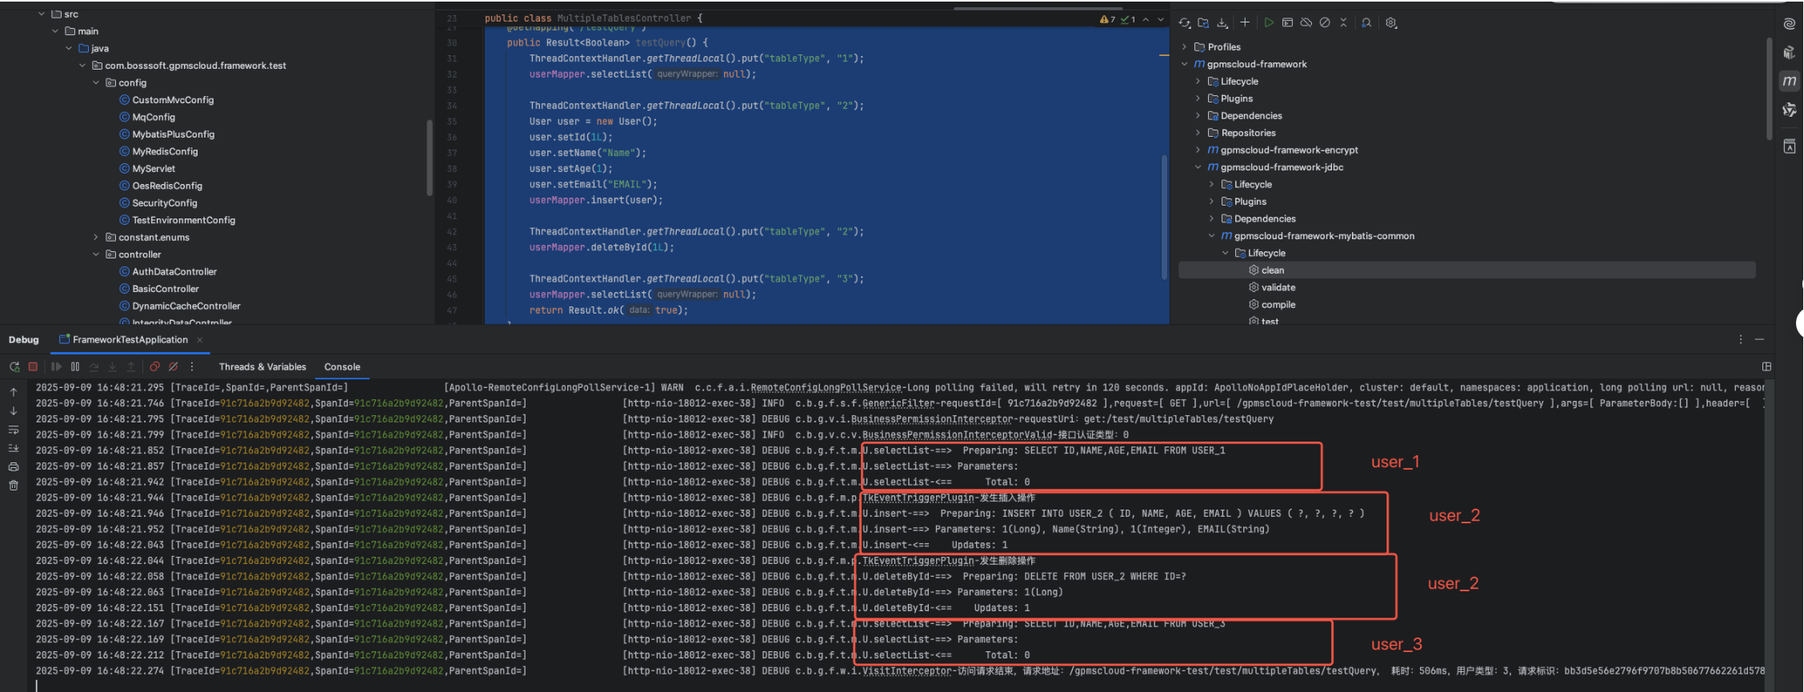Click the knot-shaped plugin icon in the right sidebar

[x=1790, y=110]
